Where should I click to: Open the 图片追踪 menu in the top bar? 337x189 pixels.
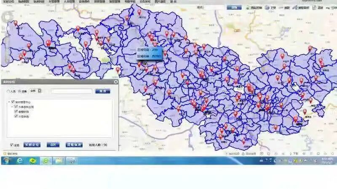[x=160, y=2]
